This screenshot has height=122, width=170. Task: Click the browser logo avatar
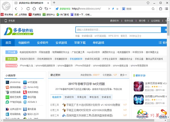pos(6,6)
